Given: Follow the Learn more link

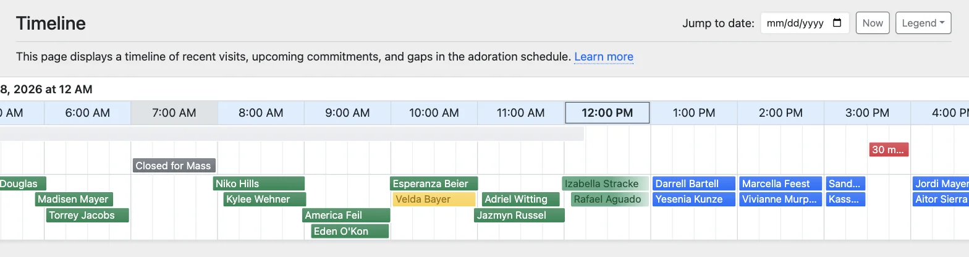Looking at the screenshot, I should 604,57.
